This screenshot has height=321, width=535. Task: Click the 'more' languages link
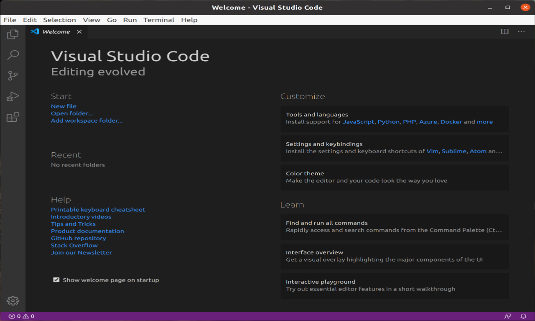[x=485, y=122]
